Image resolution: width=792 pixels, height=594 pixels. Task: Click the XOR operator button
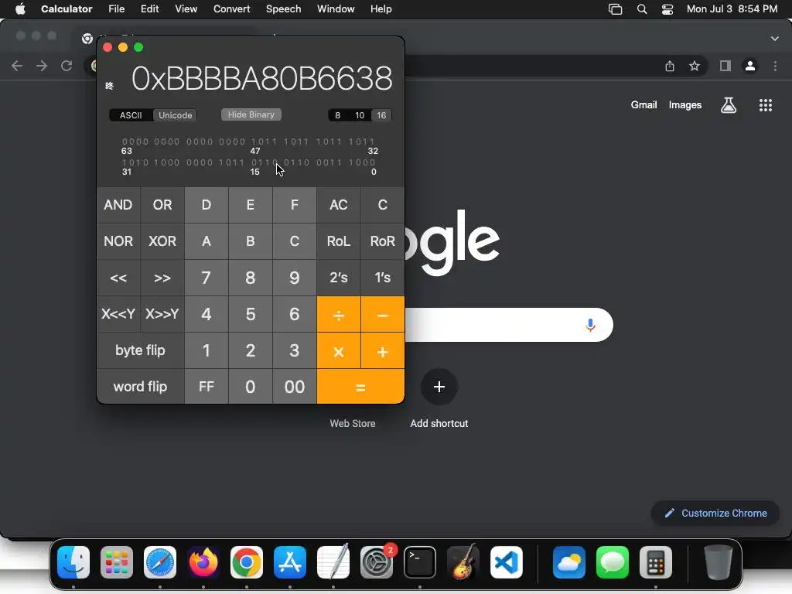(162, 241)
